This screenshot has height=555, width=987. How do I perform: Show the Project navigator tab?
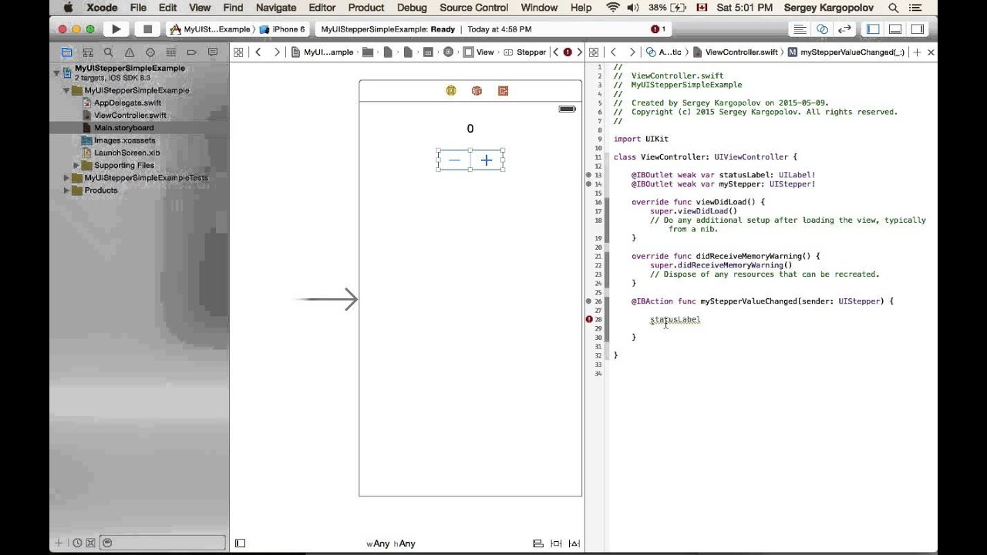tap(67, 52)
